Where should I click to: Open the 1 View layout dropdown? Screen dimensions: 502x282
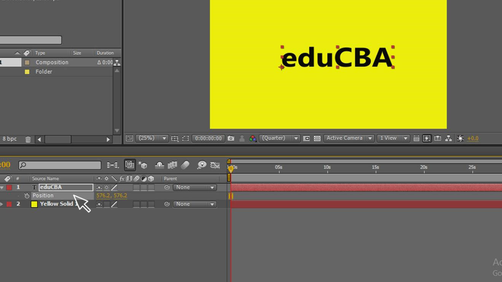(393, 138)
